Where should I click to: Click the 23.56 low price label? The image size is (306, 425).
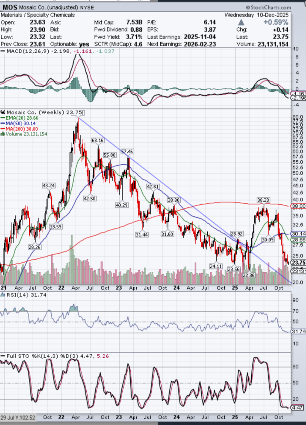[233, 269]
